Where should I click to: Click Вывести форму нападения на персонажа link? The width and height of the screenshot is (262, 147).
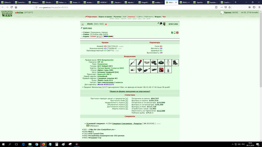point(130,91)
